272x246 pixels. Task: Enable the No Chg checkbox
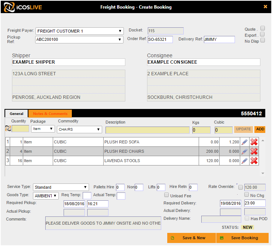(246, 194)
